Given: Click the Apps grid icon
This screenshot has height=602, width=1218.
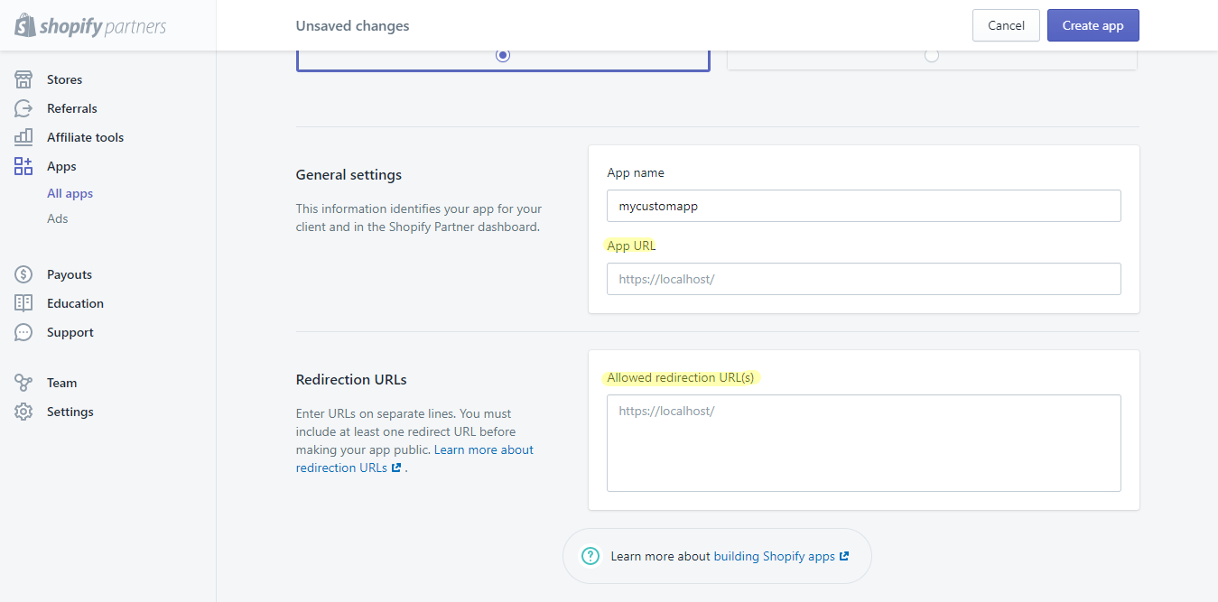Looking at the screenshot, I should [23, 166].
